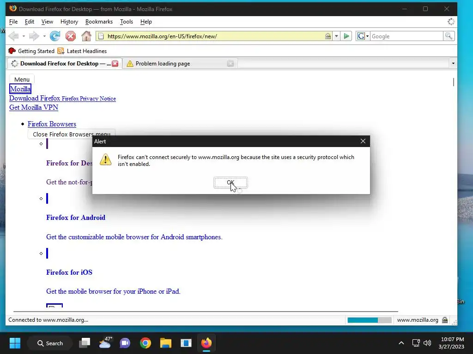Viewport: 473px width, 354px height.
Task: Click the page icon in address bar
Action: click(x=101, y=36)
